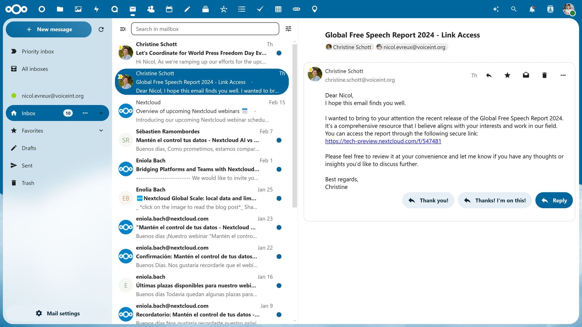Expand the Inbox folder chevron
The height and width of the screenshot is (327, 582).
tap(101, 113)
